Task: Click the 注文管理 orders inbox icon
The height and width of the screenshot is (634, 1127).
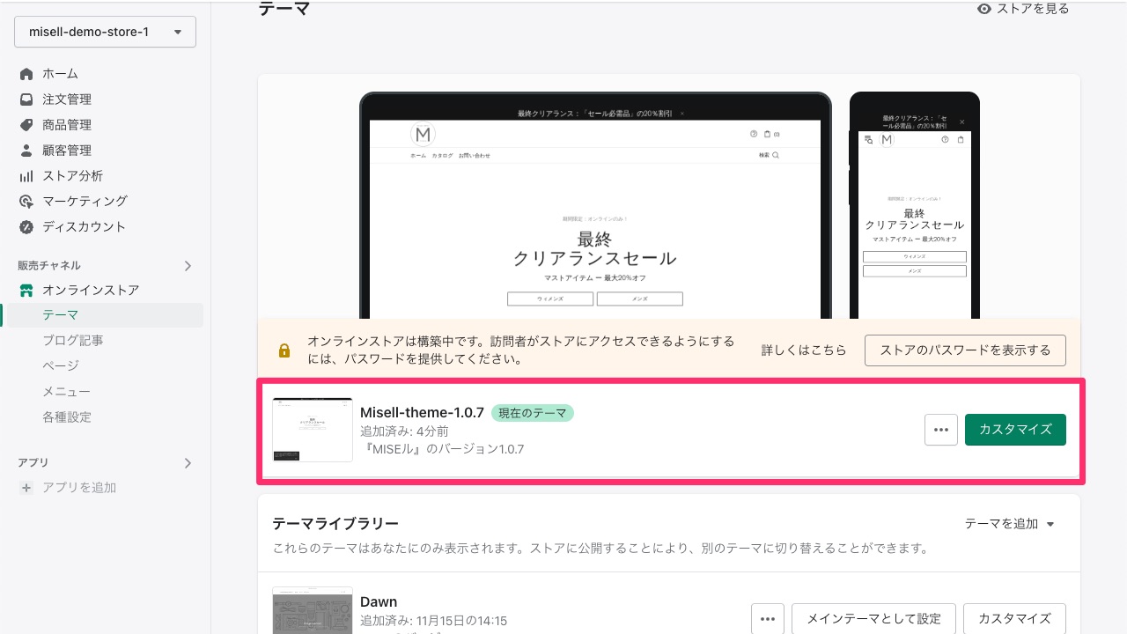Action: (x=26, y=100)
